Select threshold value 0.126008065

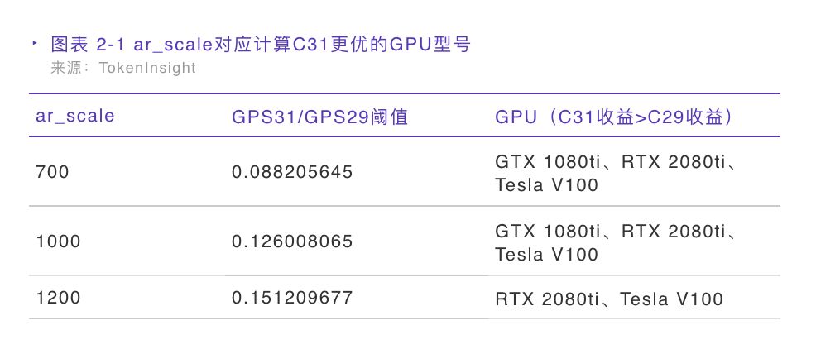pyautogui.click(x=292, y=241)
